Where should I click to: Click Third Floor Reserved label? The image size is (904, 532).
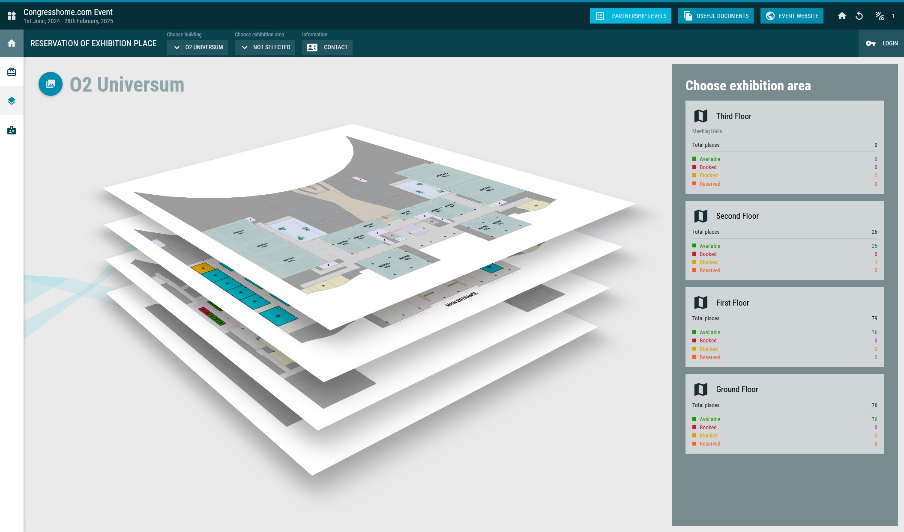pos(710,184)
